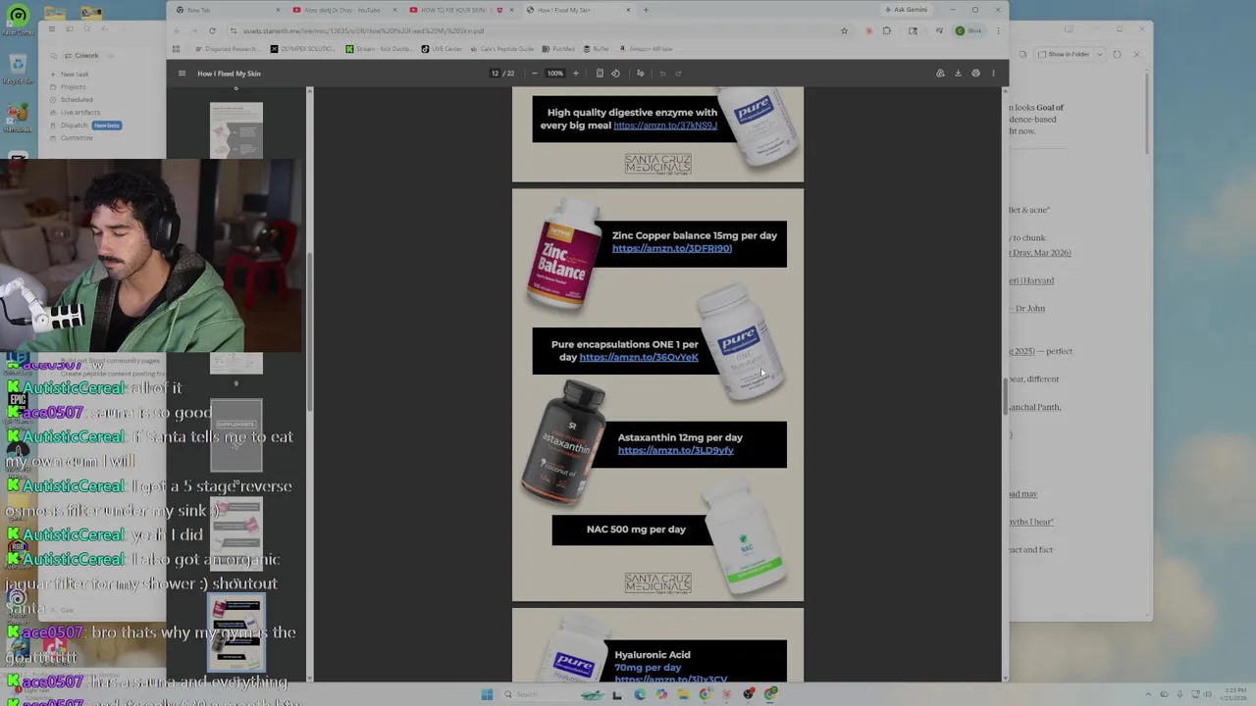Open the HandBrake desktop icon
The width and height of the screenshot is (1256, 706).
[x=18, y=116]
